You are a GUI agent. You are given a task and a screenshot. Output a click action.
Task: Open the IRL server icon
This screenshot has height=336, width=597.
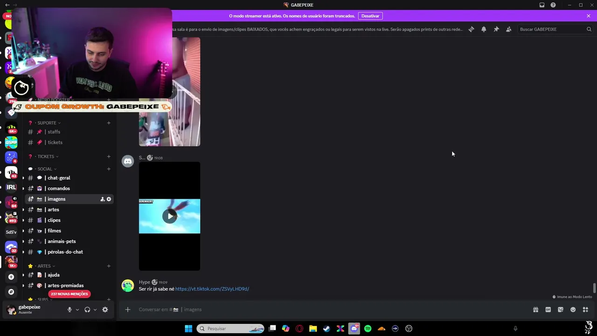[x=11, y=187]
